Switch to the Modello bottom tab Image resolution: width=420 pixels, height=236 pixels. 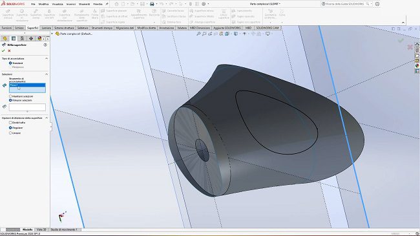pos(28,230)
